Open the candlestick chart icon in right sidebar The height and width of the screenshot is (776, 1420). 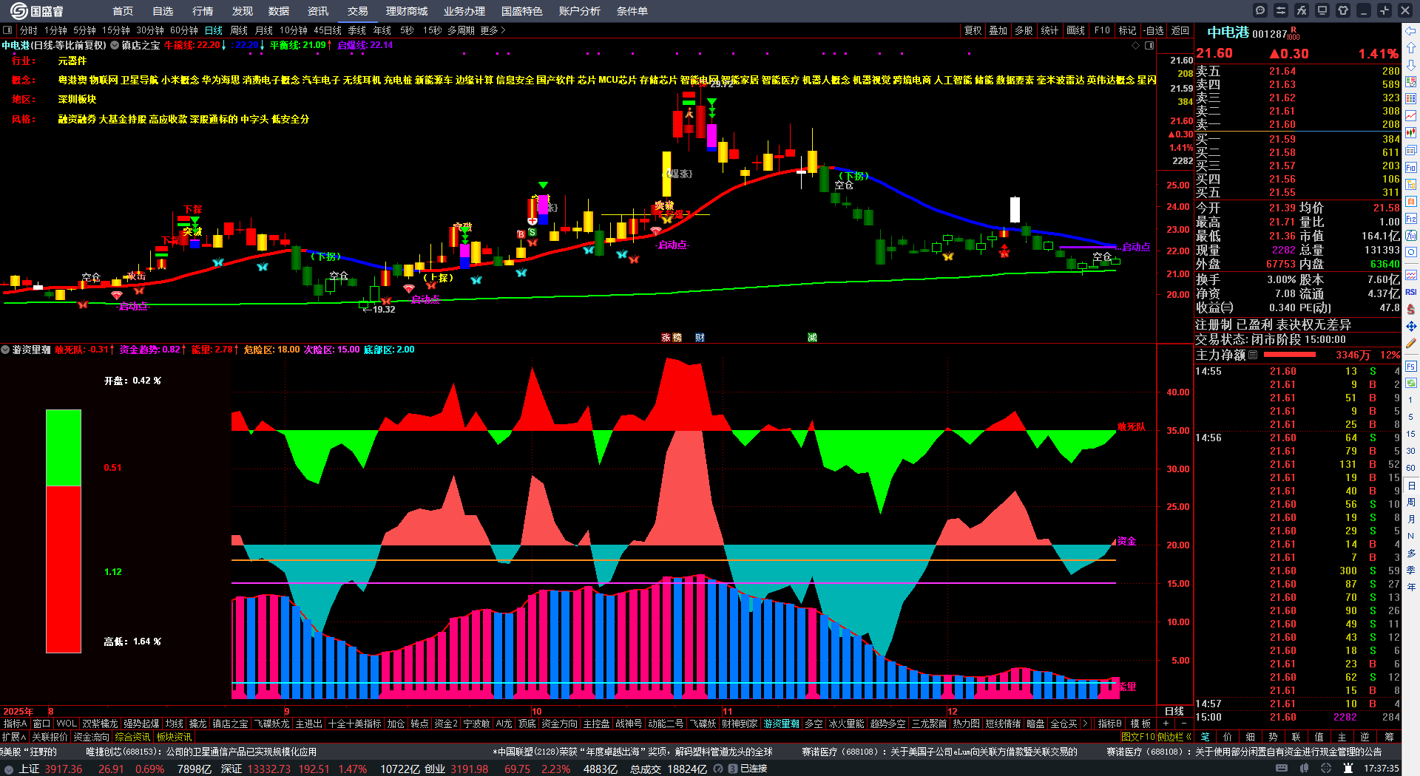pyautogui.click(x=1411, y=133)
